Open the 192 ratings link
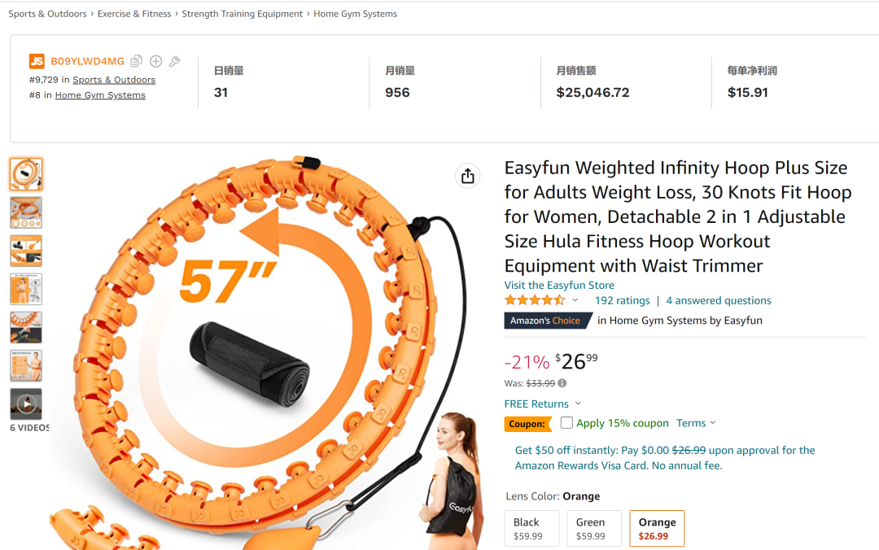This screenshot has width=879, height=550. [622, 300]
